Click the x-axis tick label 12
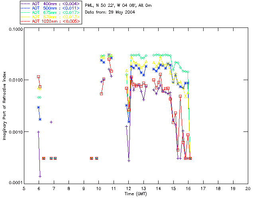The height and width of the screenshot is (204, 255). (x=128, y=188)
